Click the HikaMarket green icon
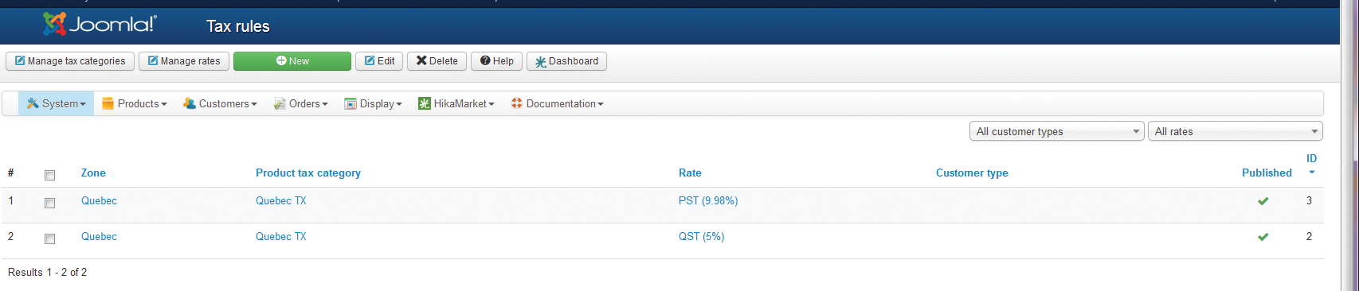This screenshot has height=291, width=1359. coord(425,103)
